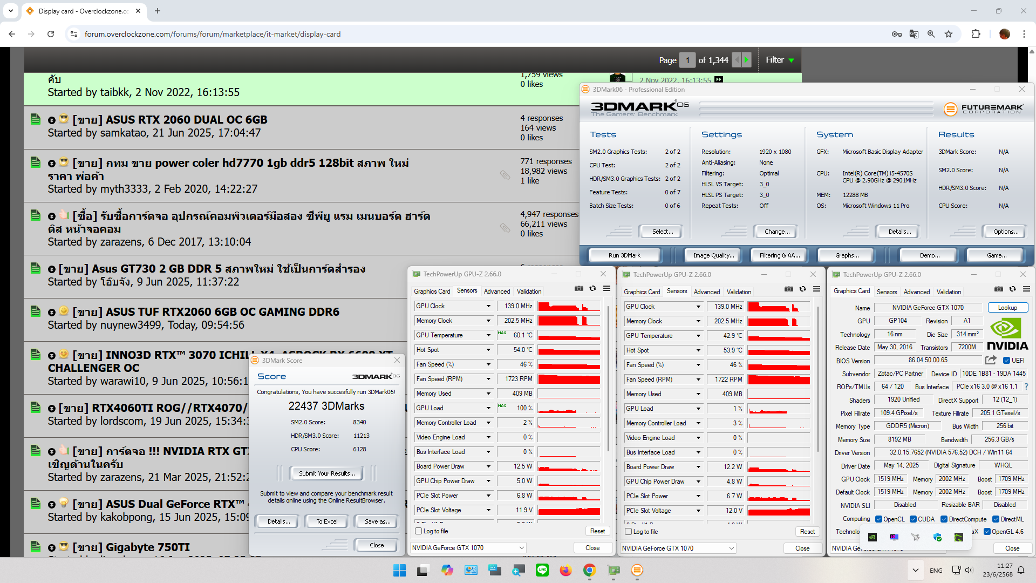
Task: Open hamburger menu in leftmost GPU-Z window
Action: [606, 289]
